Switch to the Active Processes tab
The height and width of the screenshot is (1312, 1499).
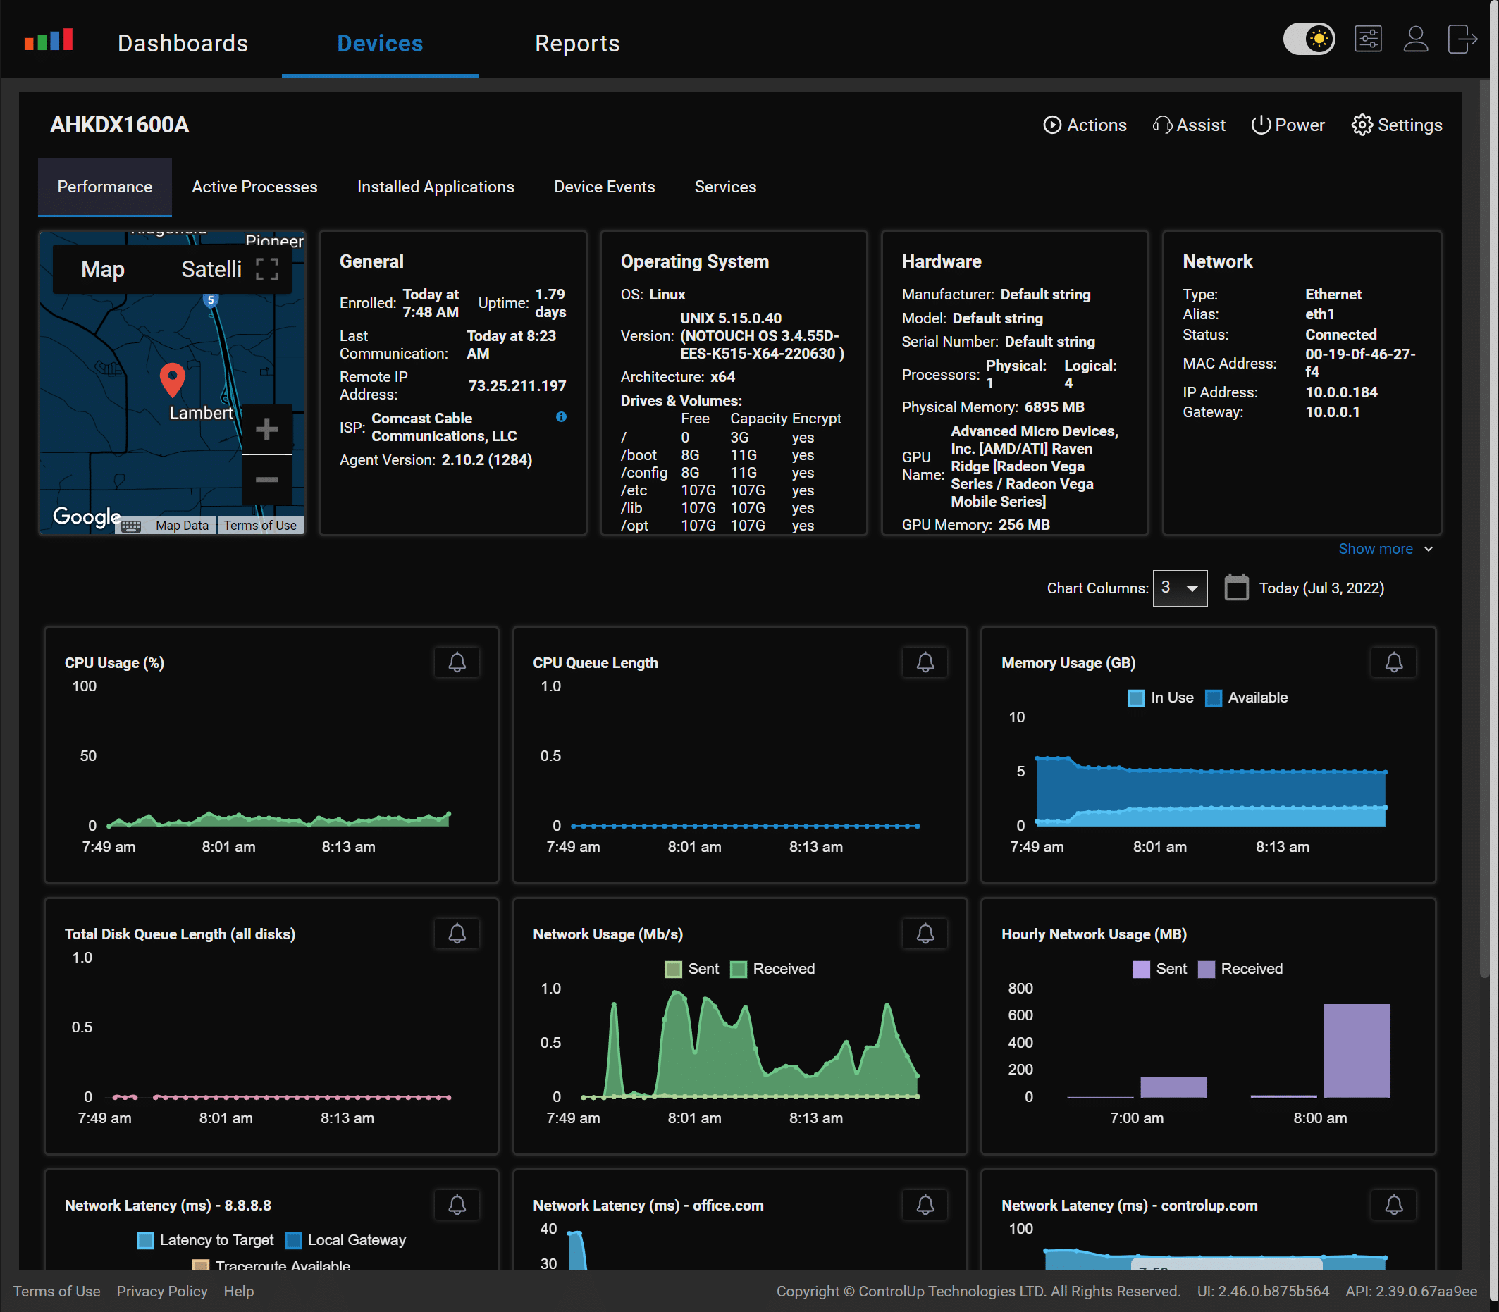[x=254, y=186]
